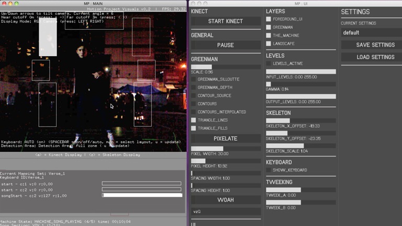The width and height of the screenshot is (402, 226).
Task: Enable the GREENMAN_SILLOUTTE checkbox
Action: [194, 80]
